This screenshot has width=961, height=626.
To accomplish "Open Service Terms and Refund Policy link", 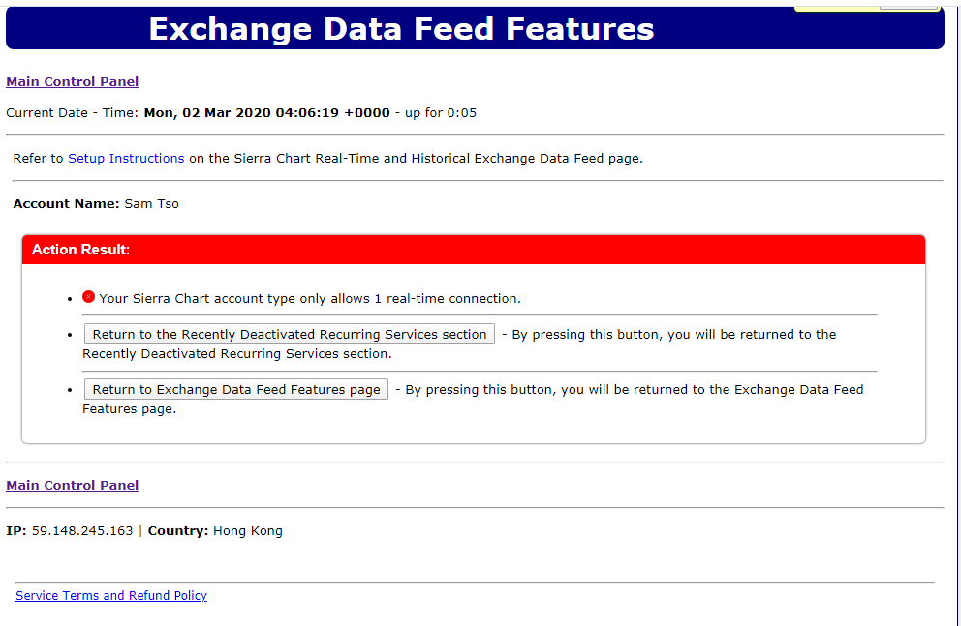I will pyautogui.click(x=111, y=596).
